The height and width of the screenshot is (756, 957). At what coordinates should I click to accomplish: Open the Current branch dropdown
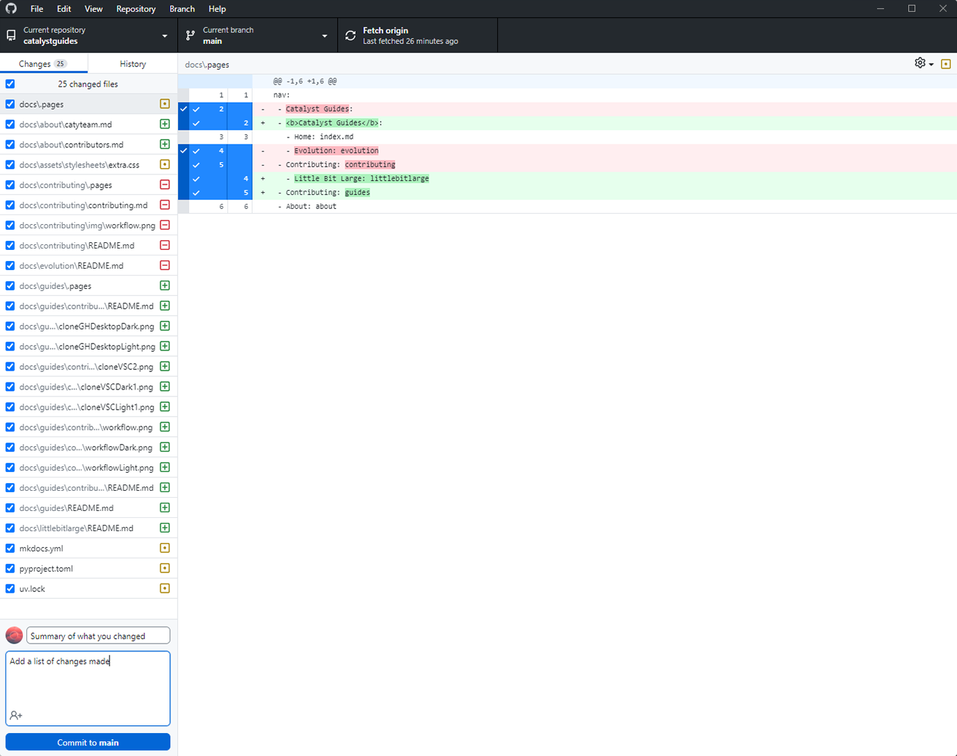click(x=257, y=36)
